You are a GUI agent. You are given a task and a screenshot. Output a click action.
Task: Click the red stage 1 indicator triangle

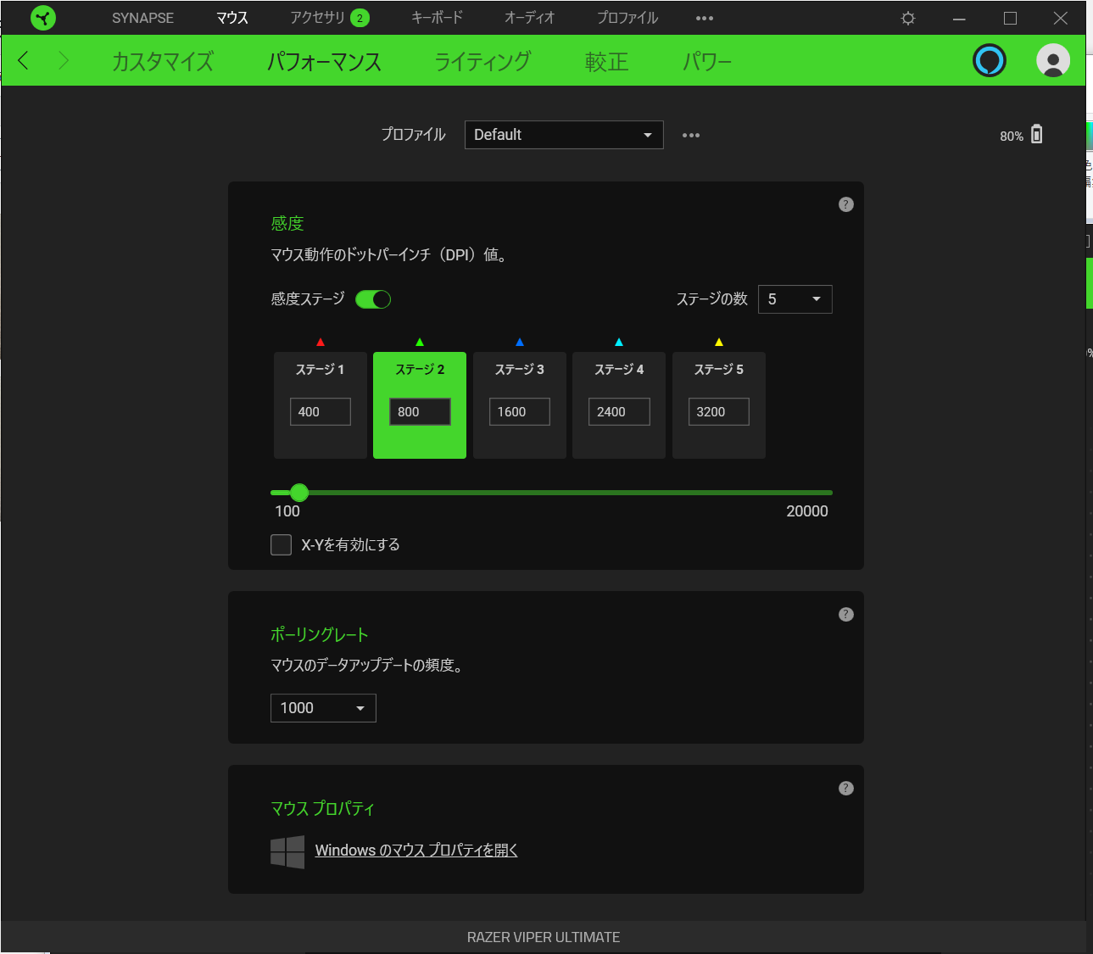(321, 342)
